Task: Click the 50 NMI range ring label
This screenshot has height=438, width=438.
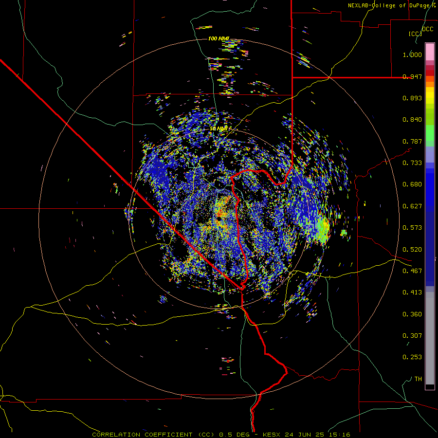Action: tap(219, 128)
